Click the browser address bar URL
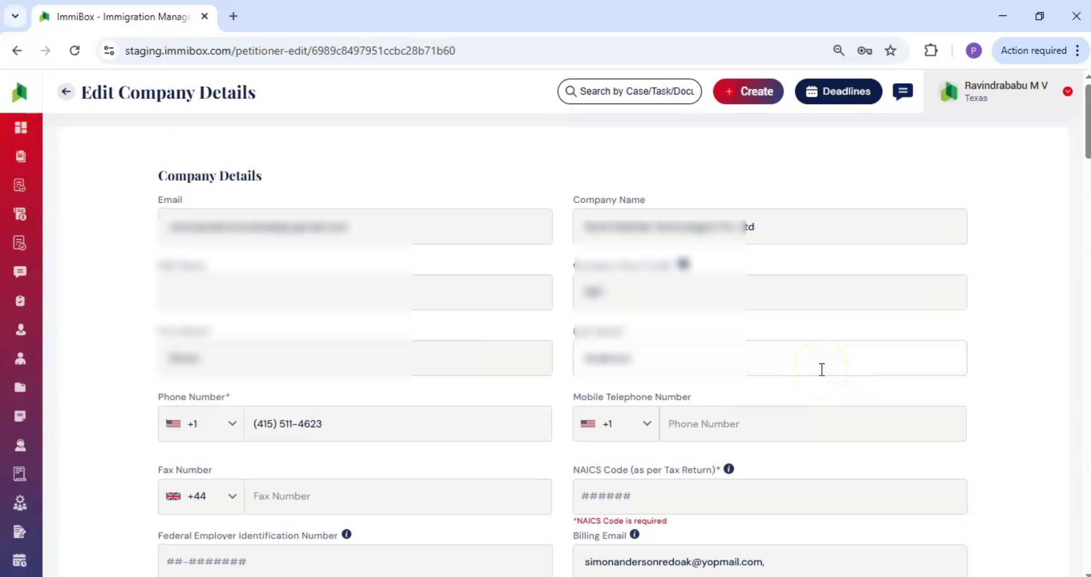 point(290,50)
